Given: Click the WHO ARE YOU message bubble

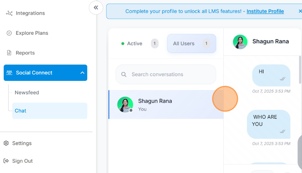Looking at the screenshot, I should (268, 124).
